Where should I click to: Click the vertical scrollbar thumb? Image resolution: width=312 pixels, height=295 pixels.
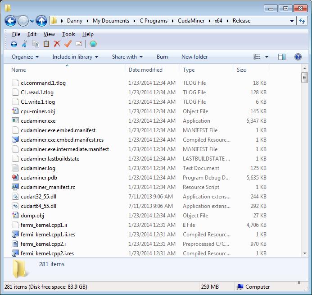pos(305,78)
